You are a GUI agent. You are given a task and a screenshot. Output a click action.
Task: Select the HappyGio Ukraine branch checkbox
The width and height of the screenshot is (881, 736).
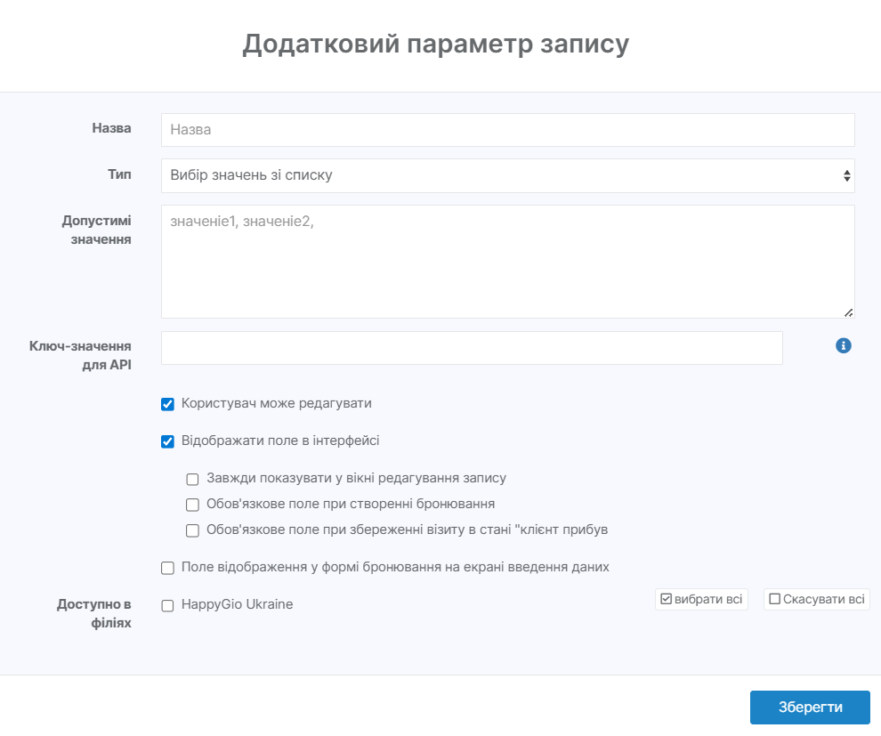167,605
